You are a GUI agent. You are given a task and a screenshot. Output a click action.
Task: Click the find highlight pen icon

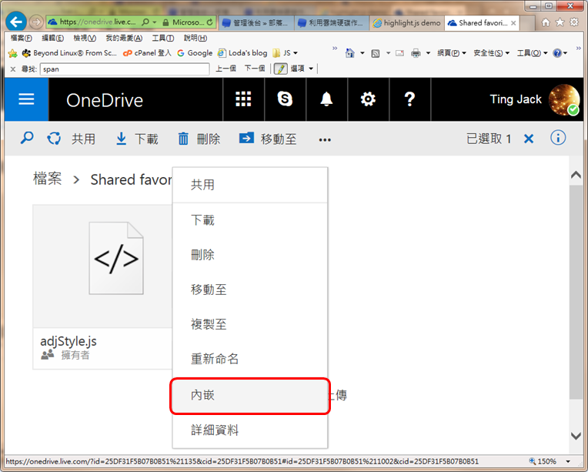[x=280, y=69]
